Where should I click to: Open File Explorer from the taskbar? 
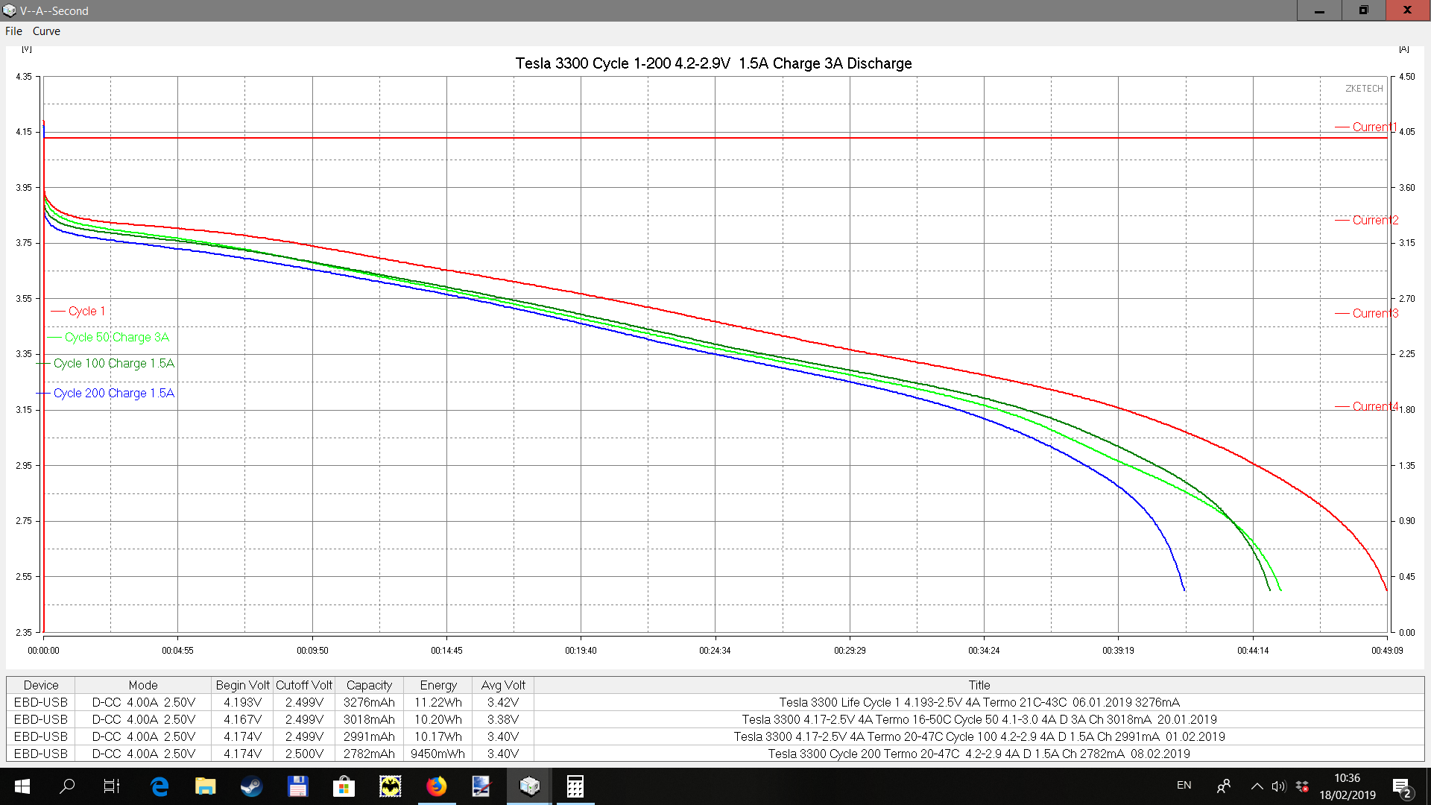click(x=205, y=786)
